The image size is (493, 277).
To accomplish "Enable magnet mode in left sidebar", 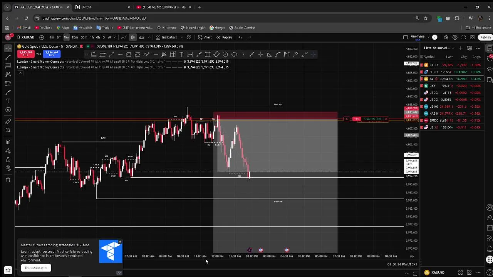I will click(x=8, y=142).
